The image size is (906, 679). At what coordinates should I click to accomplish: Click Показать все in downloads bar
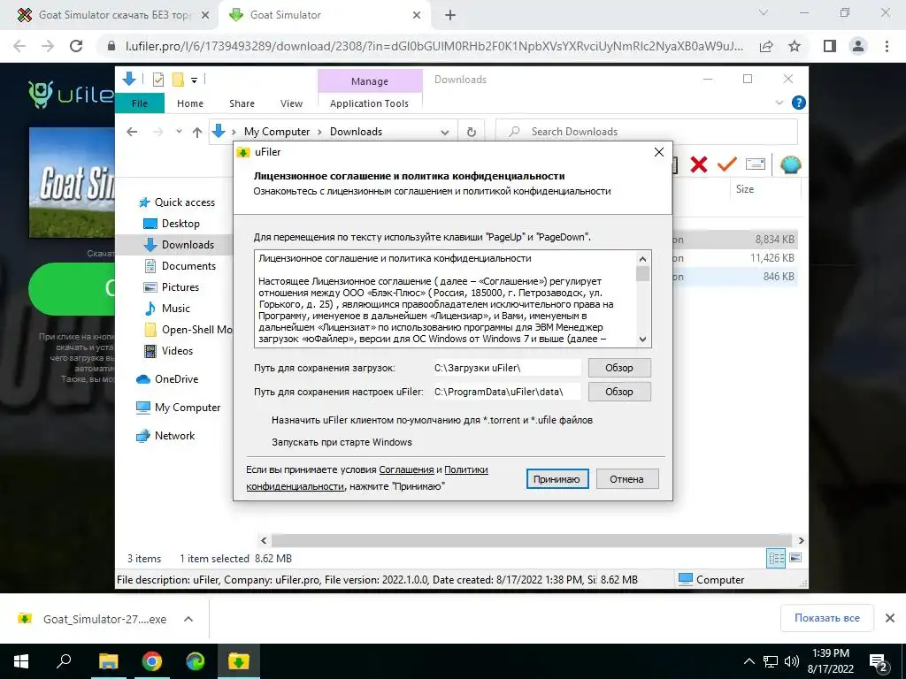click(827, 618)
